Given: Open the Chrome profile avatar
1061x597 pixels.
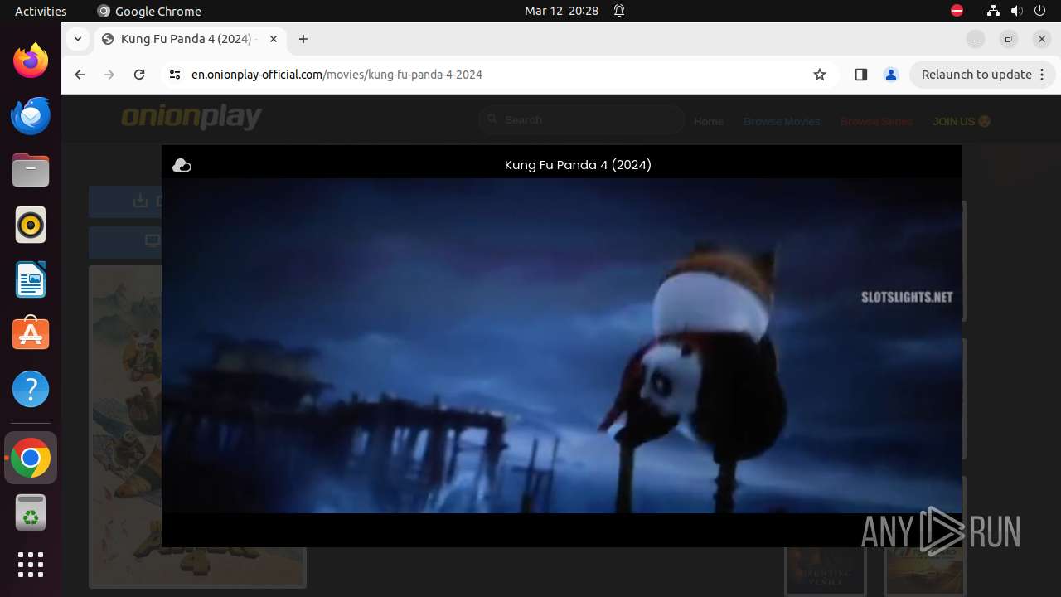Looking at the screenshot, I should (x=891, y=75).
